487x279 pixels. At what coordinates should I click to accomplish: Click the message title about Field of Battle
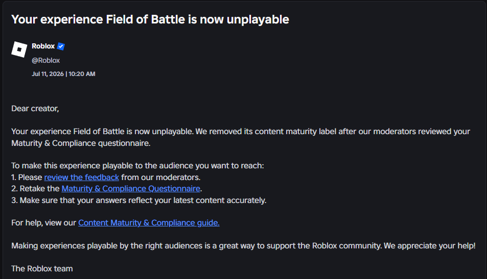[x=150, y=19]
